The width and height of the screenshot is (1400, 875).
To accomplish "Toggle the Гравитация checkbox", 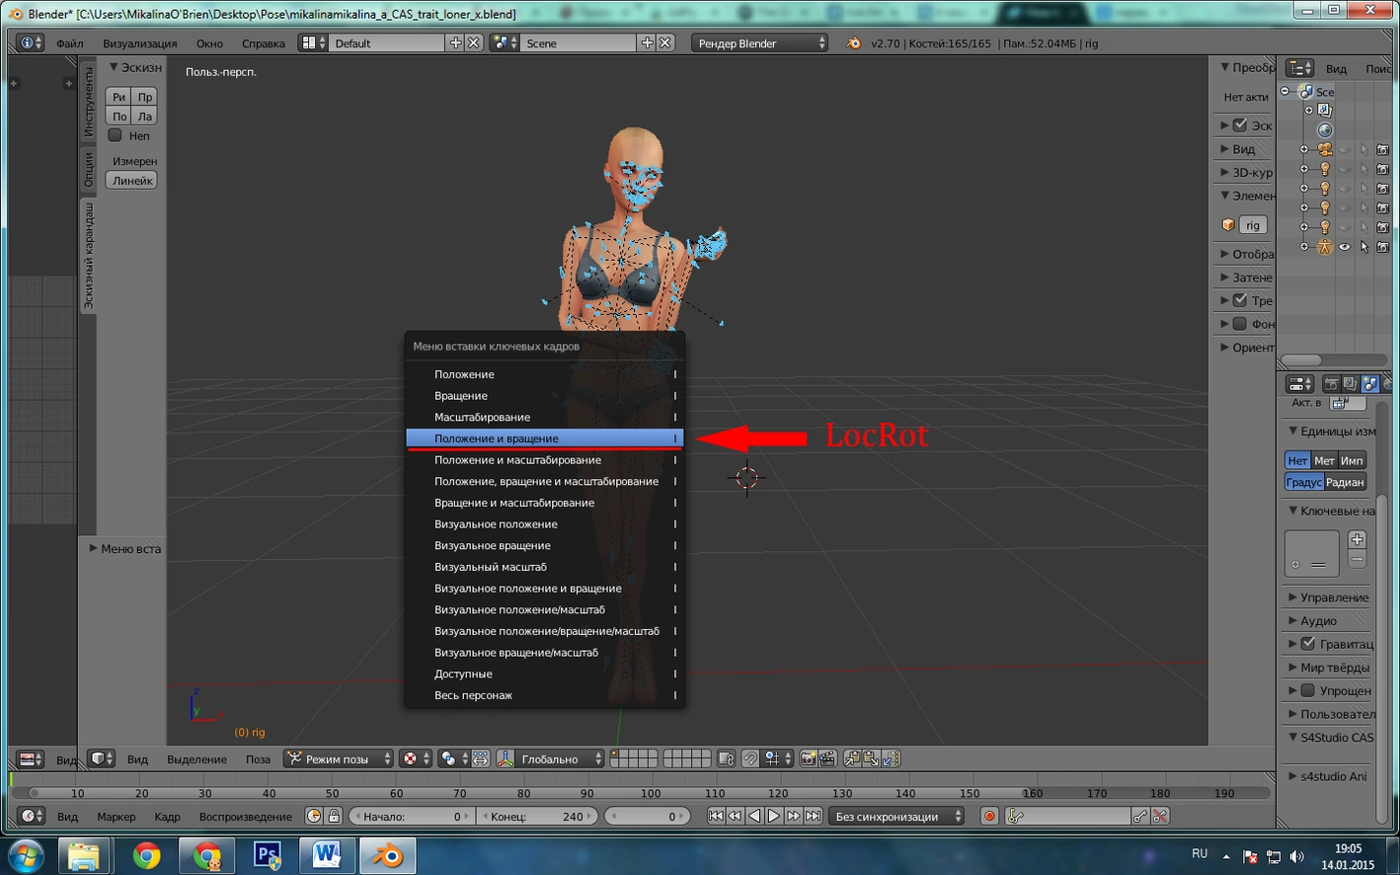I will click(x=1308, y=644).
